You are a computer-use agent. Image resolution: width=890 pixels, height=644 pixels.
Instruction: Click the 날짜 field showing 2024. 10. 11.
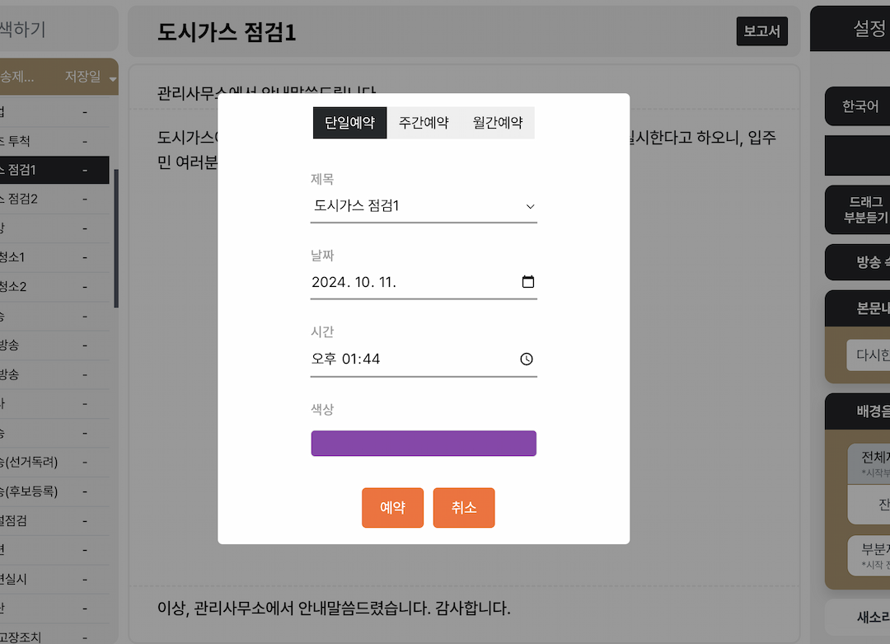(x=424, y=282)
